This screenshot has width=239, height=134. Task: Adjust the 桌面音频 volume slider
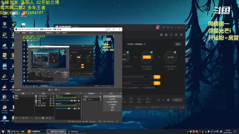(x=64, y=108)
